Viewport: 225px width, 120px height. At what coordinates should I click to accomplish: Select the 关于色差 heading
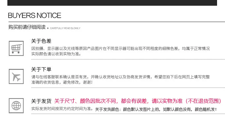pos(41,41)
